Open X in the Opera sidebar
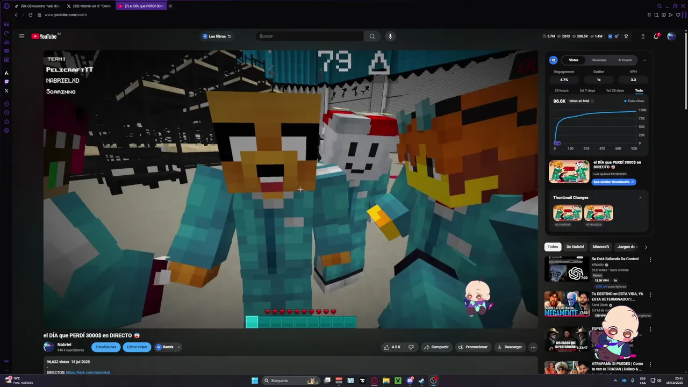 coord(6,90)
